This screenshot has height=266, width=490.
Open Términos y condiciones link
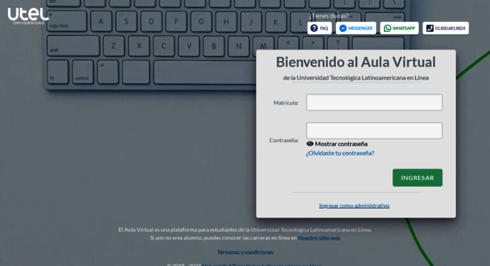coord(245,252)
